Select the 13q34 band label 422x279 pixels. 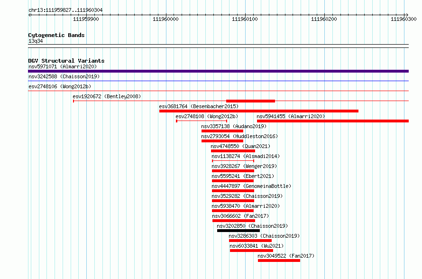[x=36, y=41]
